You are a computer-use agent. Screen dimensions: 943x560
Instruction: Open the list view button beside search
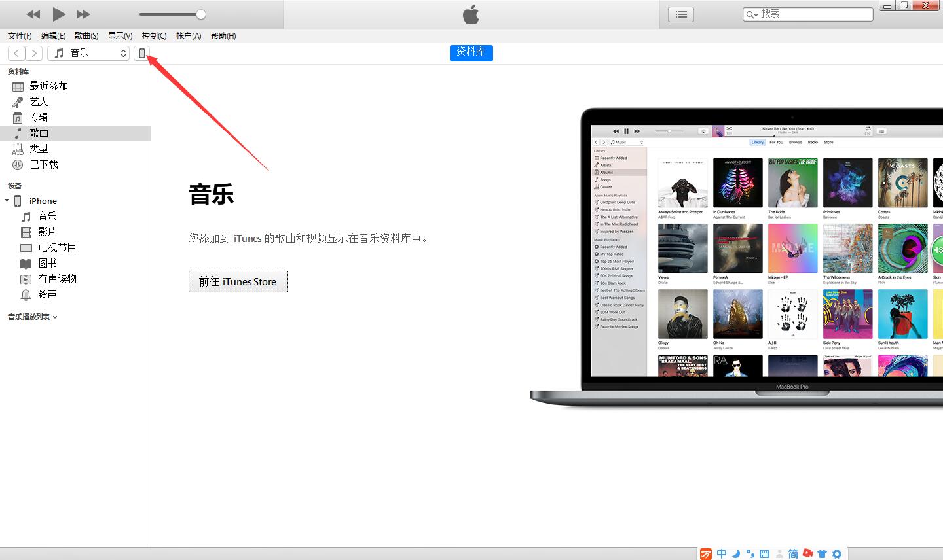[681, 14]
